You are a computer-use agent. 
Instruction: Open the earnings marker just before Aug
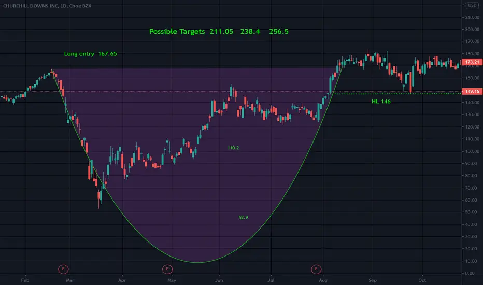[316, 269]
